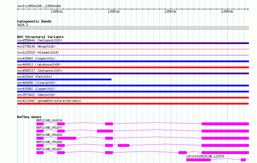Click the nsv469913 (Jakobsson2008) label
The image size is (257, 163).
(x=39, y=65)
